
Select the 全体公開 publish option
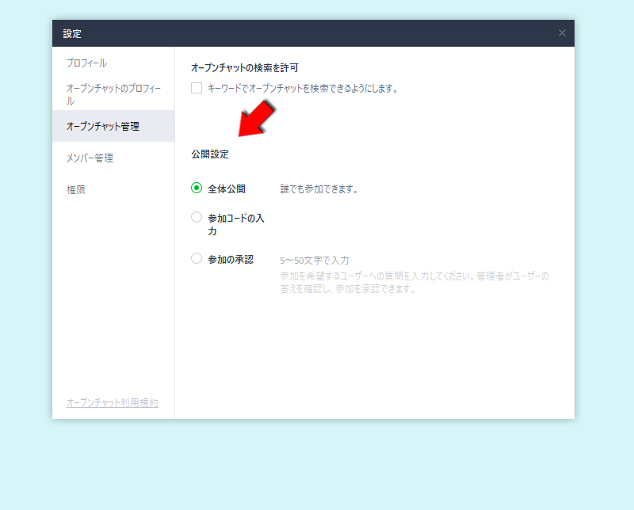coord(196,188)
